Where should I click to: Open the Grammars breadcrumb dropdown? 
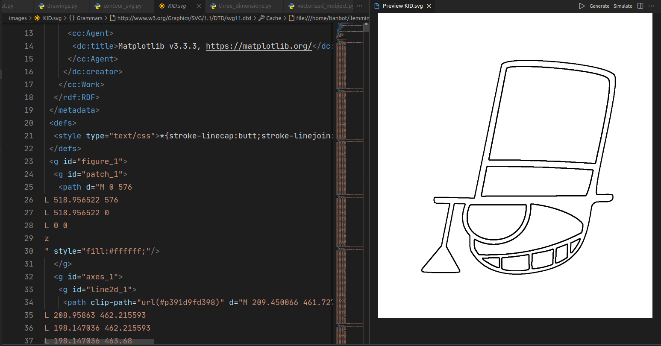pyautogui.click(x=89, y=18)
